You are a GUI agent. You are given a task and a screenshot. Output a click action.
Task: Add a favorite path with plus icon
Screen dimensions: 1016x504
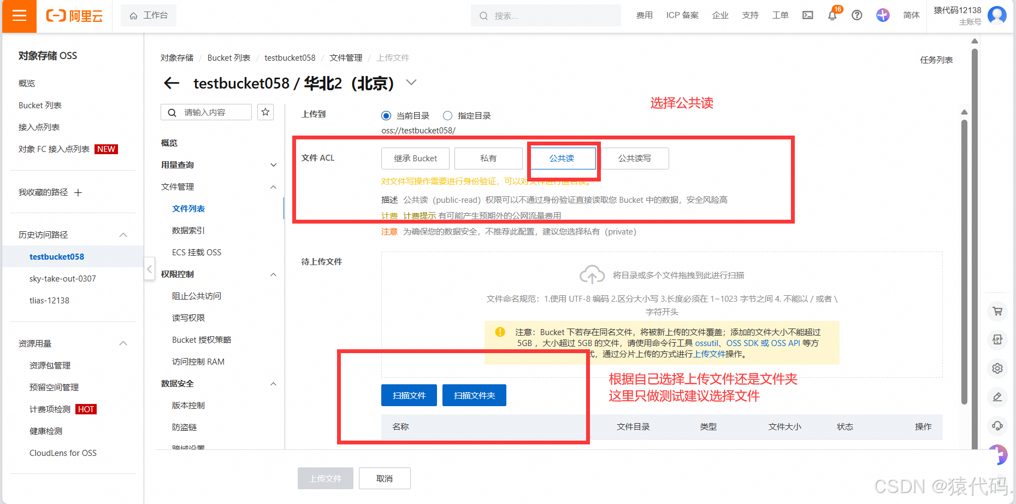click(x=78, y=192)
